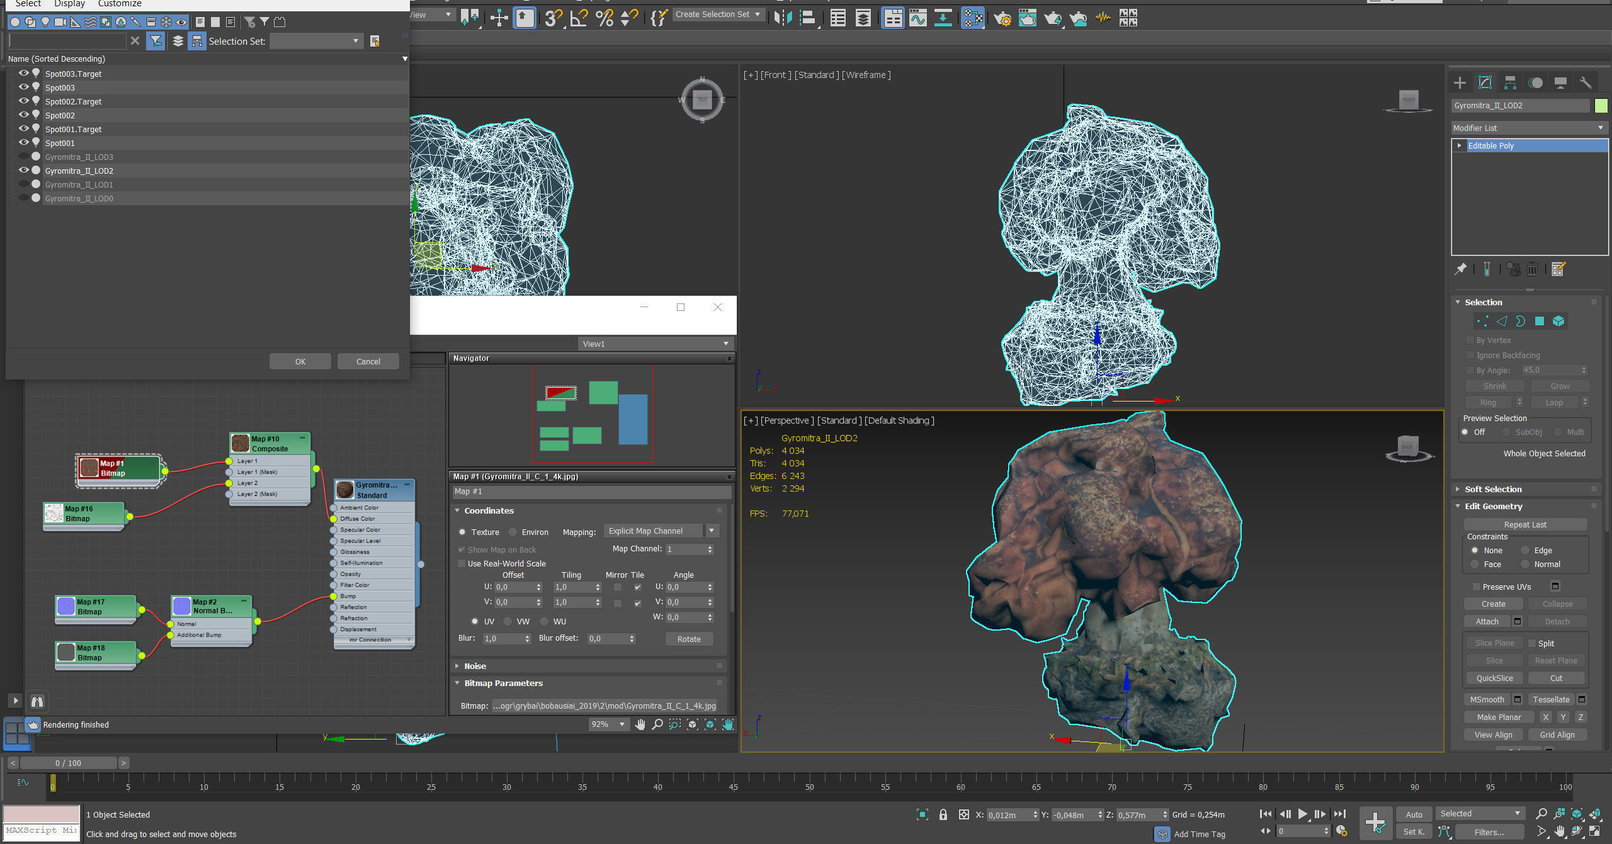The height and width of the screenshot is (844, 1612).
Task: Click the object color swatch beside Gyromitra_II_LOD2
Action: (x=1601, y=105)
